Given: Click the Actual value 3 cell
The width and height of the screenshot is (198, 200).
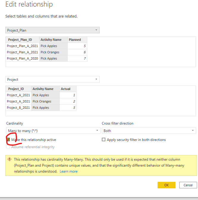Looking at the screenshot, I should click(x=68, y=108).
